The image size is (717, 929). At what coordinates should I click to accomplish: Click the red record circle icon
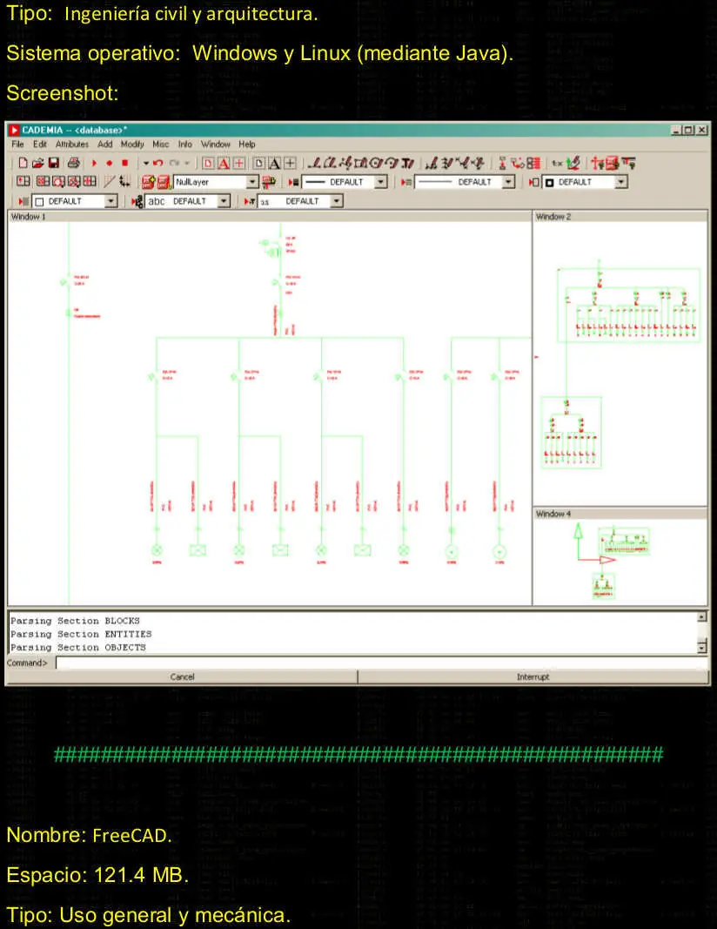point(109,163)
